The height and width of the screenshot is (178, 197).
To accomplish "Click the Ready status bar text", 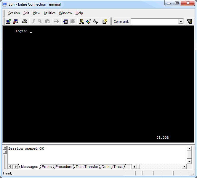I will point(8,173).
